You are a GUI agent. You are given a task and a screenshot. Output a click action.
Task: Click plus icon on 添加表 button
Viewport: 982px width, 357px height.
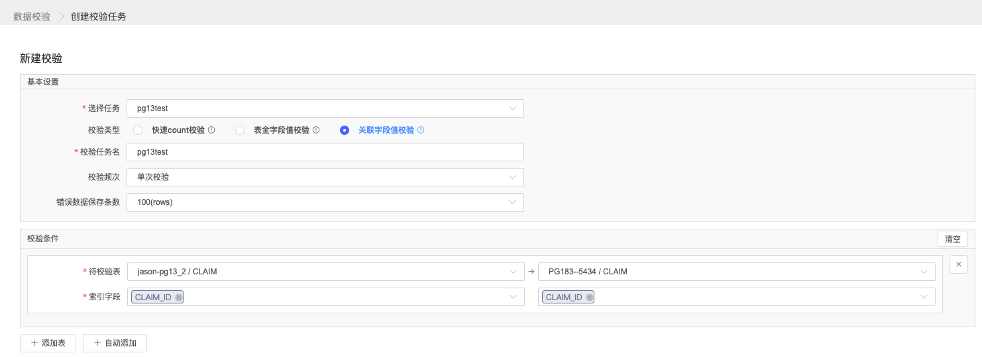pyautogui.click(x=34, y=343)
